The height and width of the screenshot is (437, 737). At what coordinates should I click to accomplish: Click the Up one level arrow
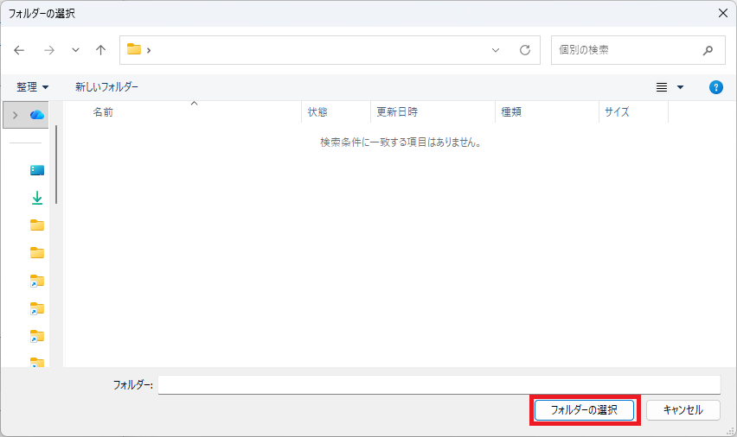100,50
